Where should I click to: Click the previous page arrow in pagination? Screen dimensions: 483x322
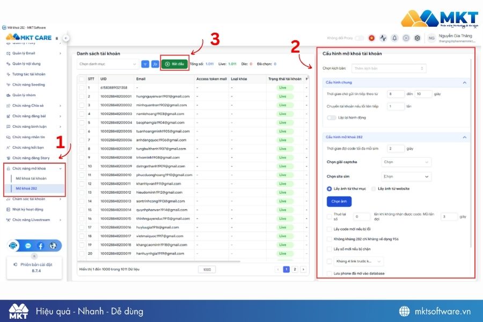click(278, 269)
